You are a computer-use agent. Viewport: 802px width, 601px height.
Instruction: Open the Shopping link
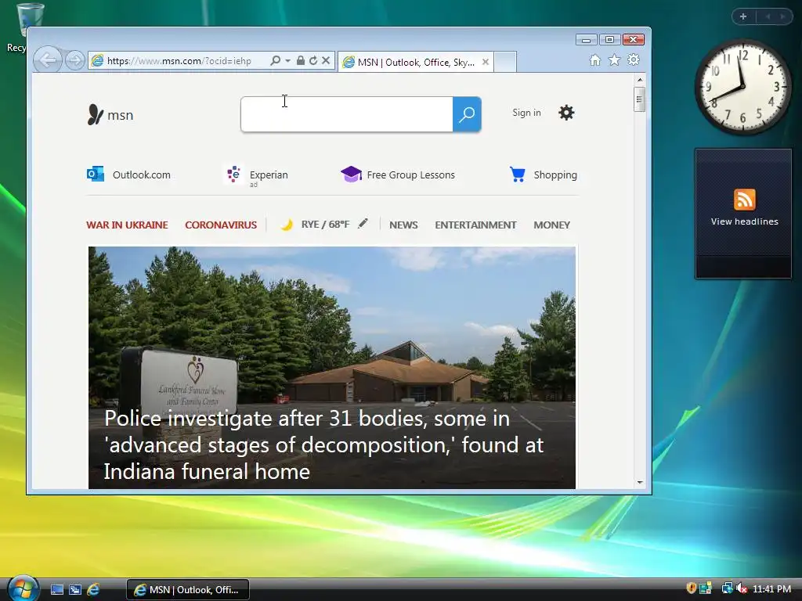coord(555,175)
